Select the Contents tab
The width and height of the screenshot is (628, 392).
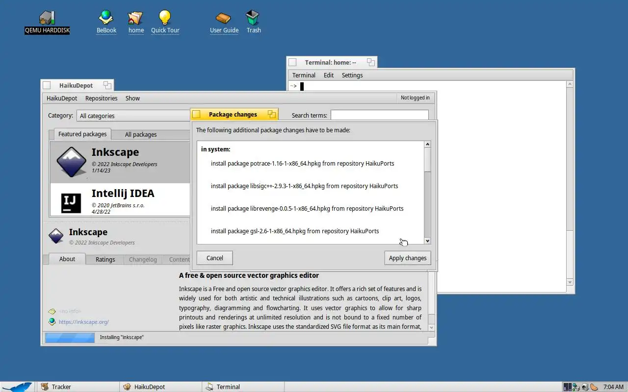[177, 259]
